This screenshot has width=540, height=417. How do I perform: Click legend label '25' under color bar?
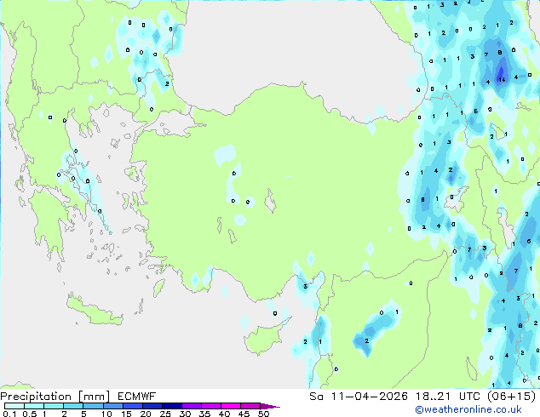pyautogui.click(x=165, y=414)
